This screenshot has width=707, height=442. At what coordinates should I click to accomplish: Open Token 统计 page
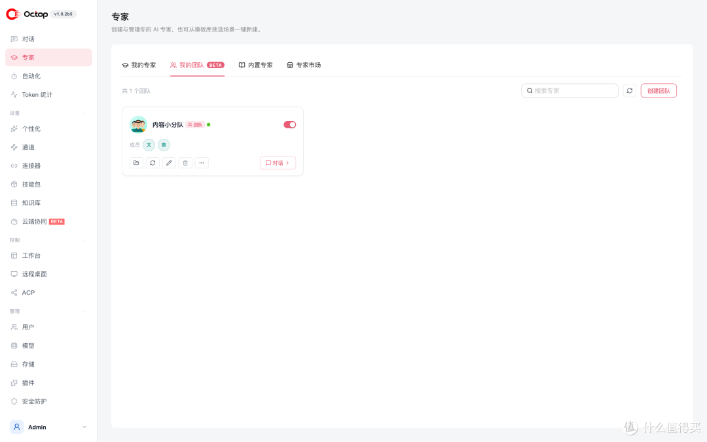tap(48, 94)
